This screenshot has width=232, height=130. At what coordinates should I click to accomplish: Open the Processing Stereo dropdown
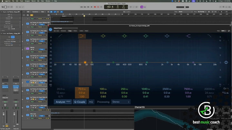[x=121, y=102]
